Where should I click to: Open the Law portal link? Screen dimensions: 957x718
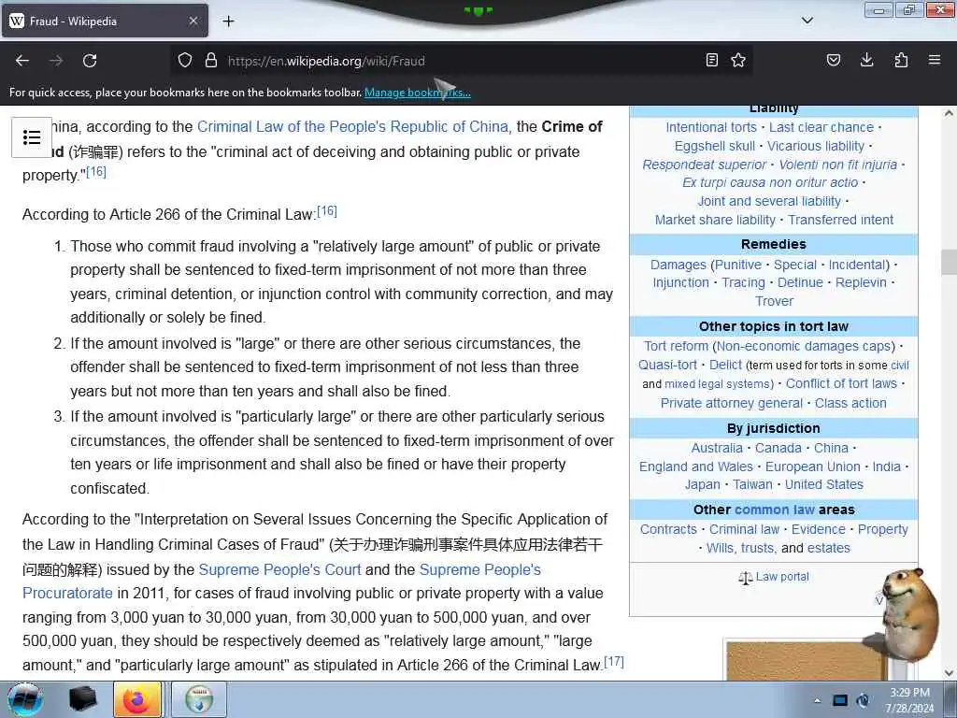781,577
